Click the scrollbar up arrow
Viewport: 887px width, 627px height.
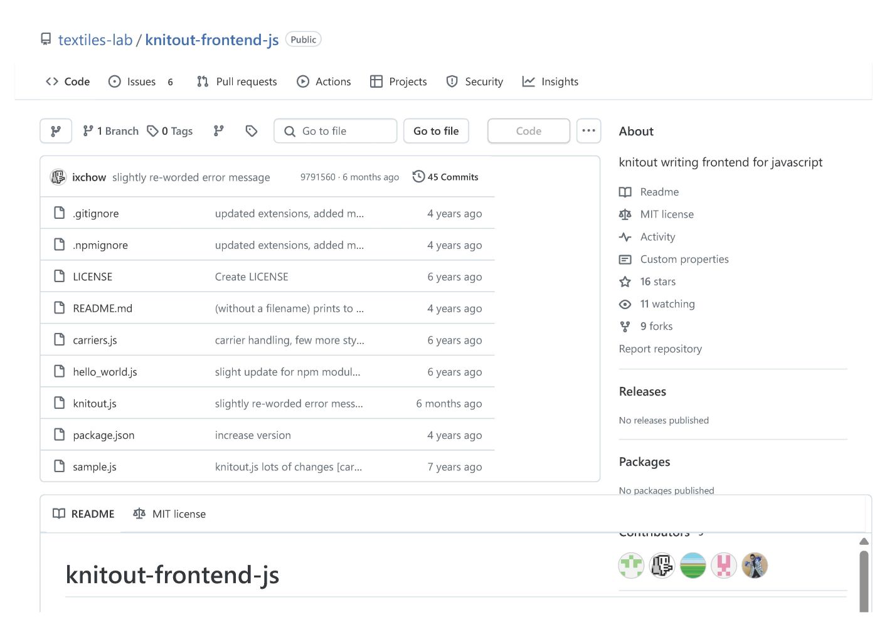pos(864,541)
